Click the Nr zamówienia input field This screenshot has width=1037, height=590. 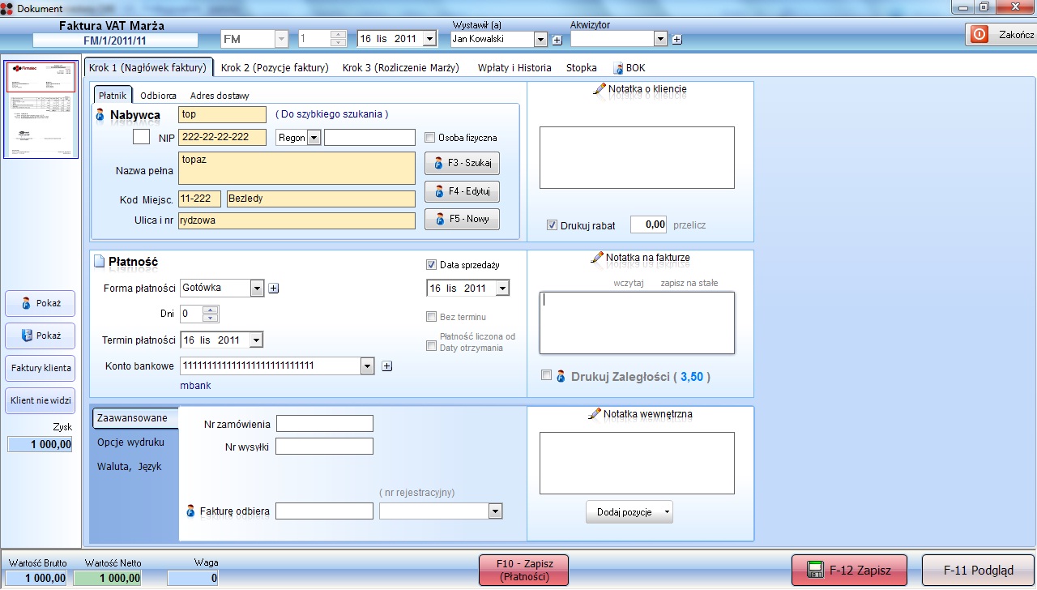pos(325,424)
